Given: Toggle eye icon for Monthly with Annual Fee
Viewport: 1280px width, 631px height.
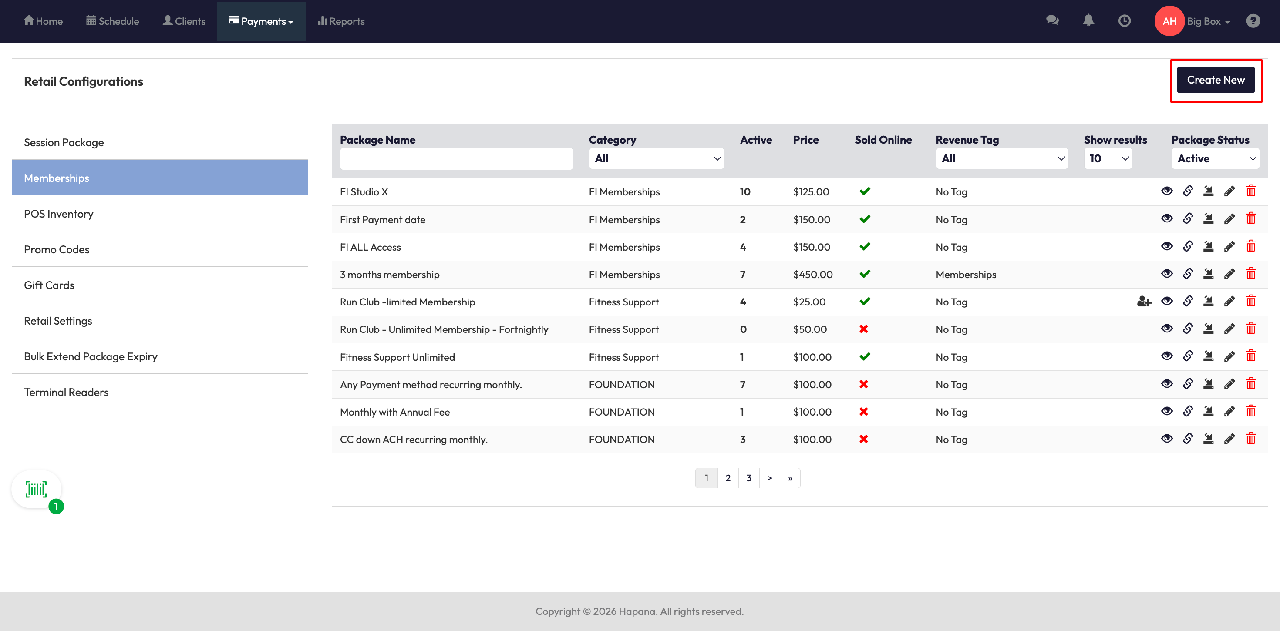Looking at the screenshot, I should 1167,411.
